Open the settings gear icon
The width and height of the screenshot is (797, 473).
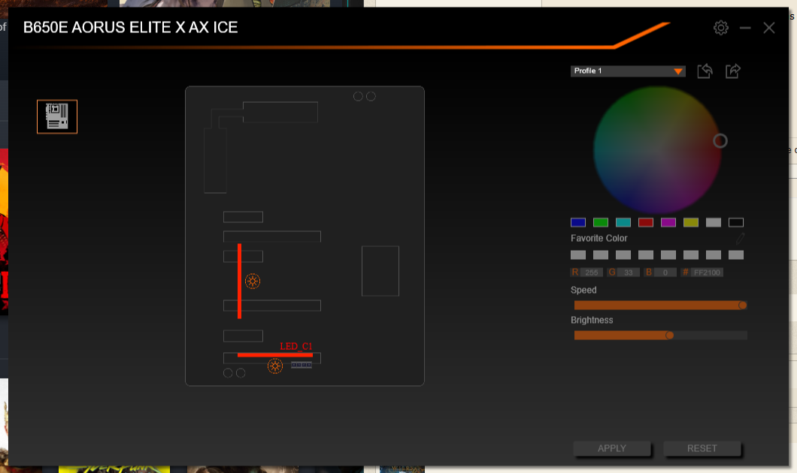click(x=721, y=28)
